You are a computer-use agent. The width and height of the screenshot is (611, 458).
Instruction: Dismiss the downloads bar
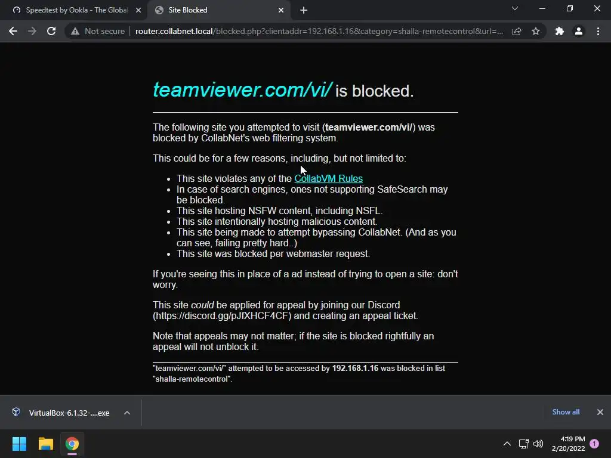600,412
